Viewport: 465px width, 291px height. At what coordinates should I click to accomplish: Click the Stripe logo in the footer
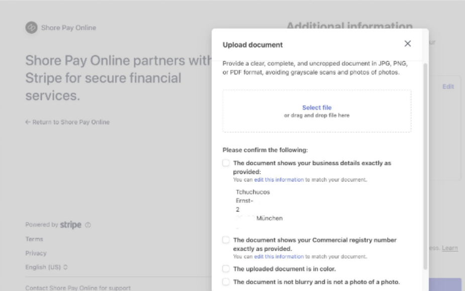pyautogui.click(x=71, y=225)
